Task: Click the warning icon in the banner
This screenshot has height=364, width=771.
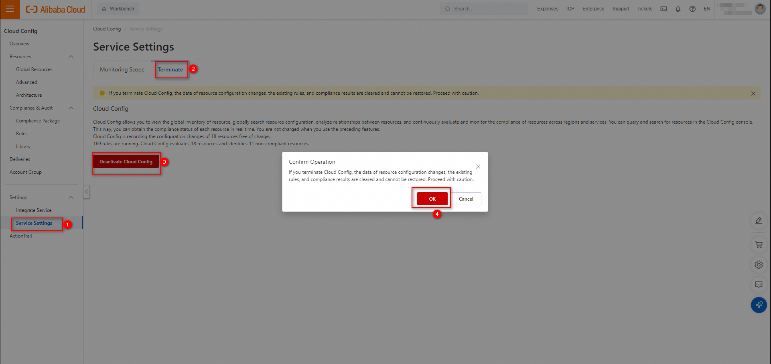Action: pyautogui.click(x=102, y=93)
